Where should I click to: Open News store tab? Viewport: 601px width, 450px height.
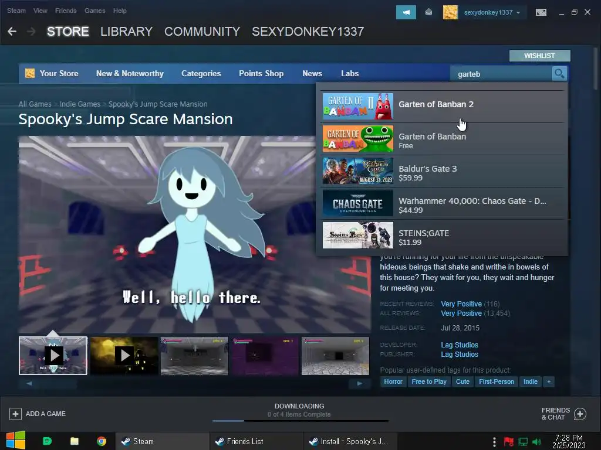coord(312,73)
